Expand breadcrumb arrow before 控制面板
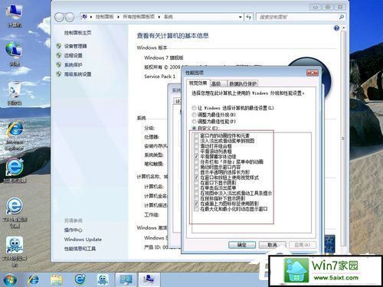 pos(91,17)
